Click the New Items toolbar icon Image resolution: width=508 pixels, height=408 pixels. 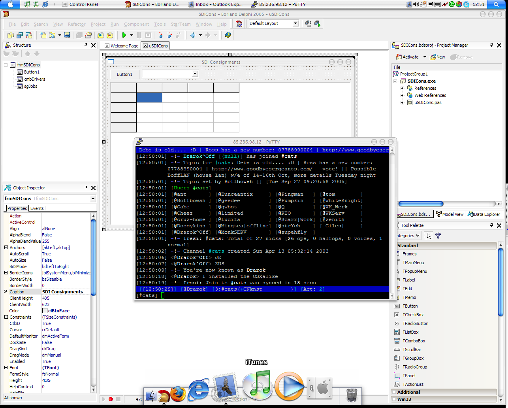[x=43, y=35]
